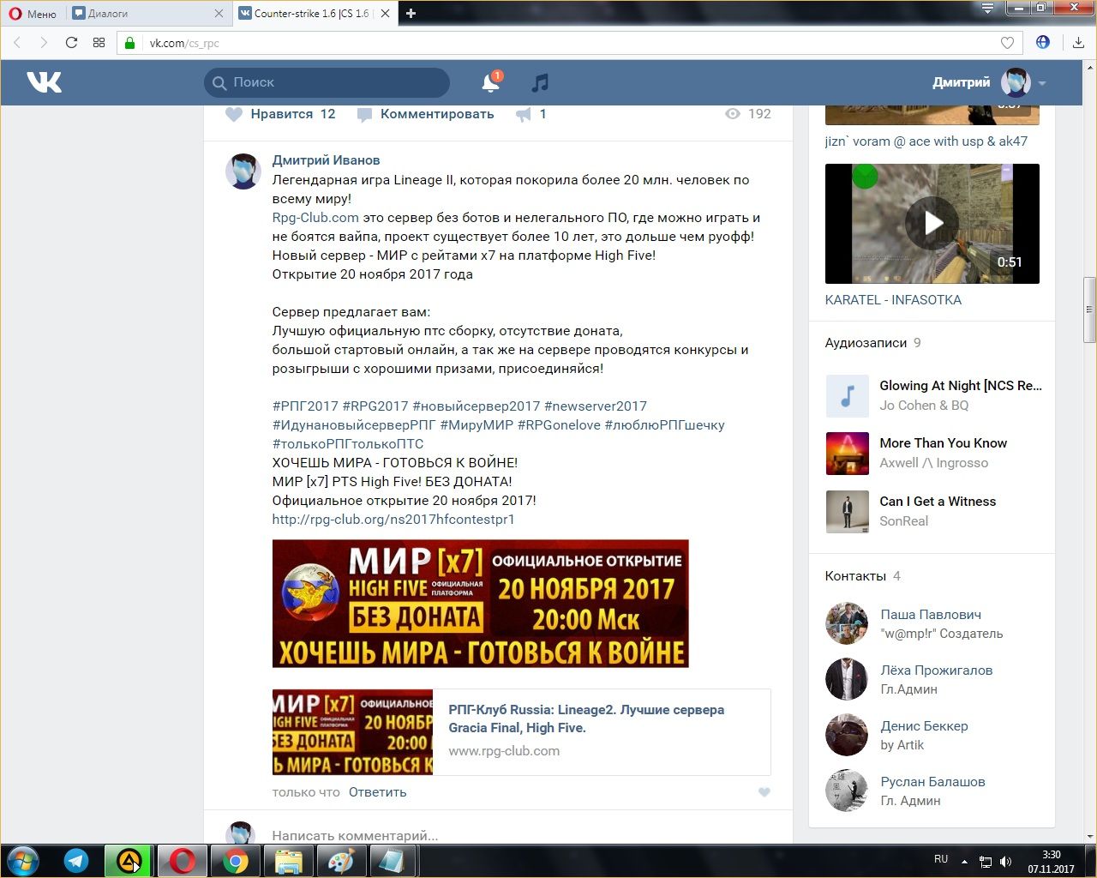Bookmark page with the heart icon in address bar

click(1008, 43)
